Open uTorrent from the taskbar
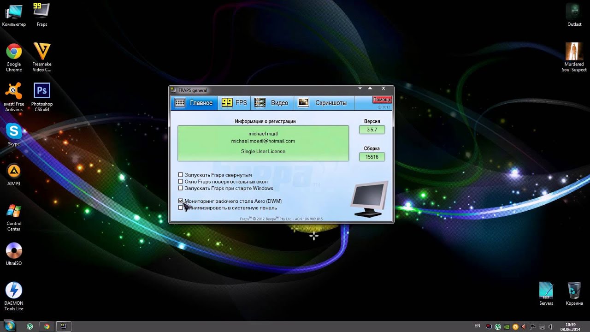This screenshot has height=332, width=590. click(x=30, y=326)
